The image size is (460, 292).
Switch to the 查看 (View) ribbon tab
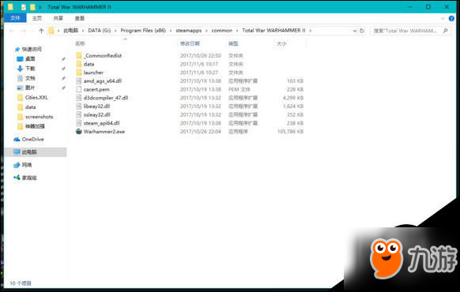coord(80,18)
